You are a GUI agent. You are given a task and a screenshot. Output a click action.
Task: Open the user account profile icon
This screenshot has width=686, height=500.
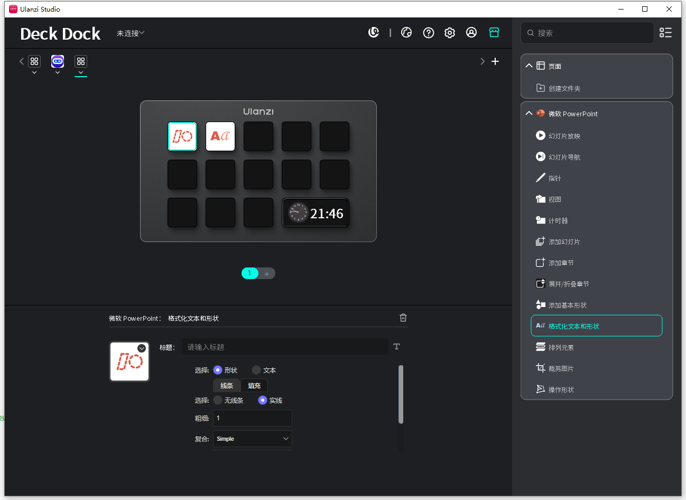pyautogui.click(x=471, y=33)
